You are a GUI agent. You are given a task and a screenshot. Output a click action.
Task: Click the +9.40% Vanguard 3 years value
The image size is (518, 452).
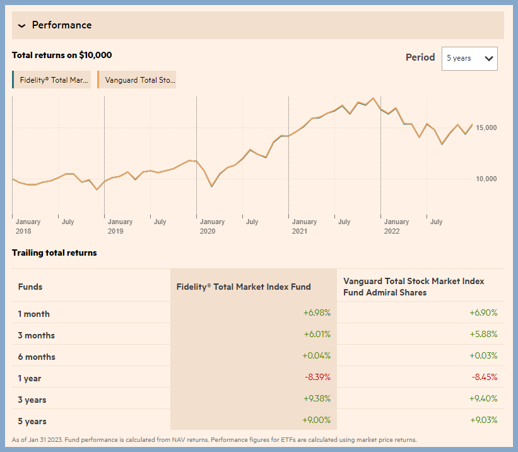pyautogui.click(x=483, y=399)
